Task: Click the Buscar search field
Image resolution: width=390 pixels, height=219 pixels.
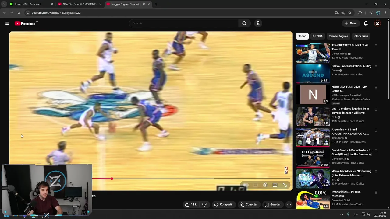Action: [x=184, y=23]
